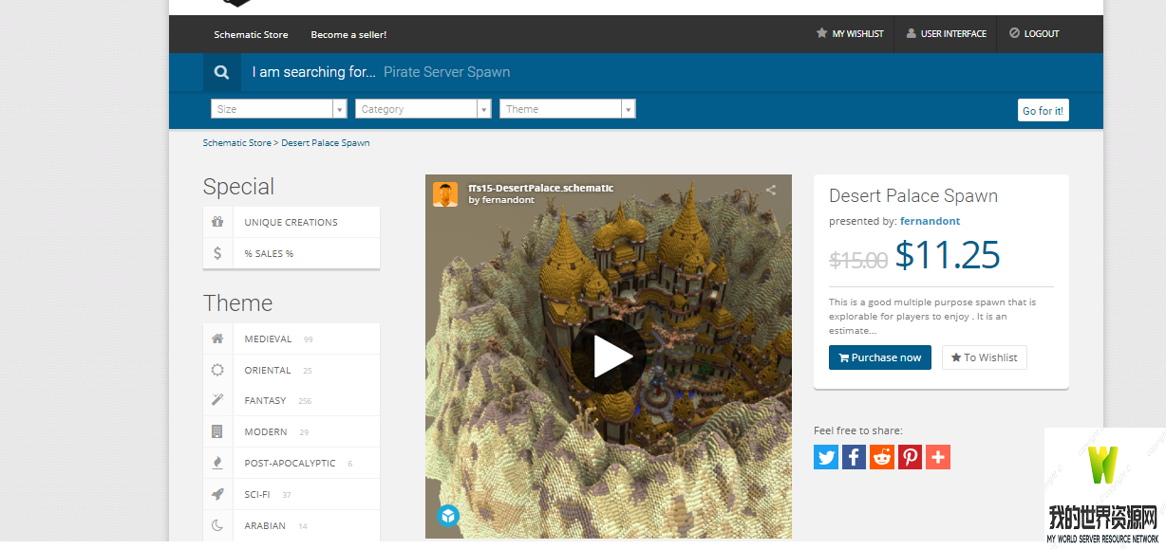Viewport: 1166px width, 549px height.
Task: Open My Wishlist menu item
Action: [850, 33]
